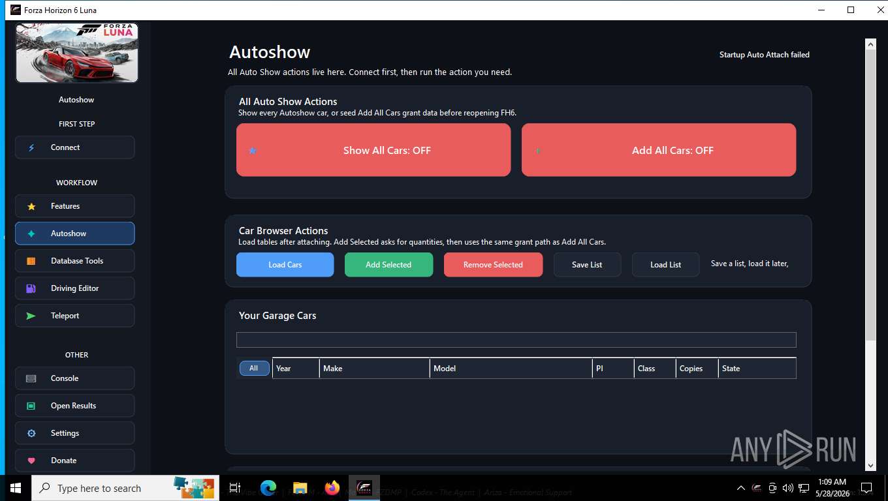This screenshot has height=501, width=888.
Task: Open the Features page
Action: coord(75,206)
